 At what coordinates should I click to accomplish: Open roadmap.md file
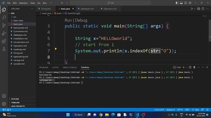coord(19,49)
